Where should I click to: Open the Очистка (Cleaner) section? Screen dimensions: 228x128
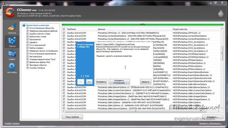click(x=12, y=29)
